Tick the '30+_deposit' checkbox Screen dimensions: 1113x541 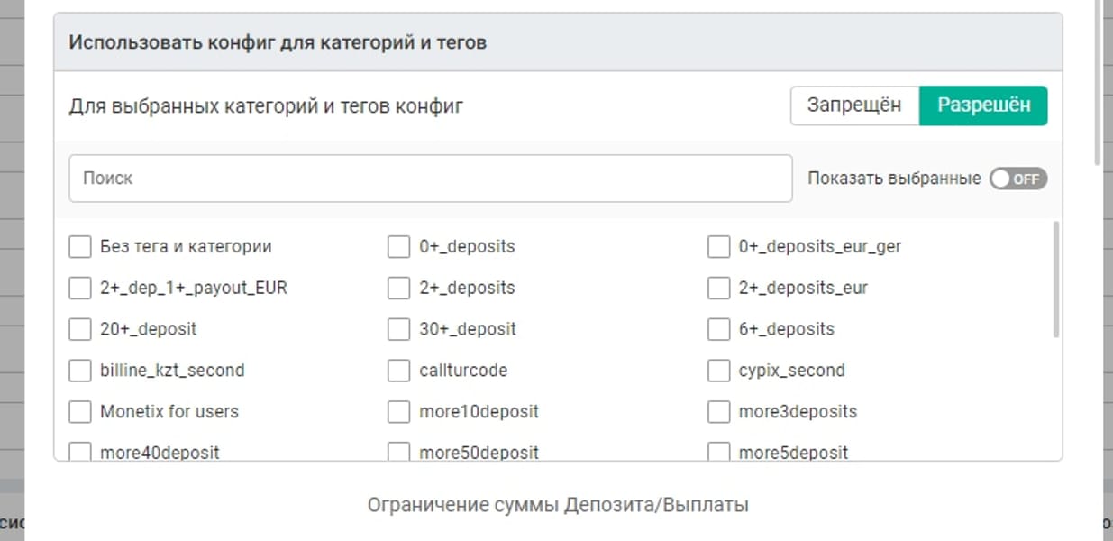pyautogui.click(x=397, y=328)
